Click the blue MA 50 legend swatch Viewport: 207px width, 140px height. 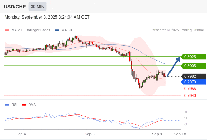tap(57, 30)
